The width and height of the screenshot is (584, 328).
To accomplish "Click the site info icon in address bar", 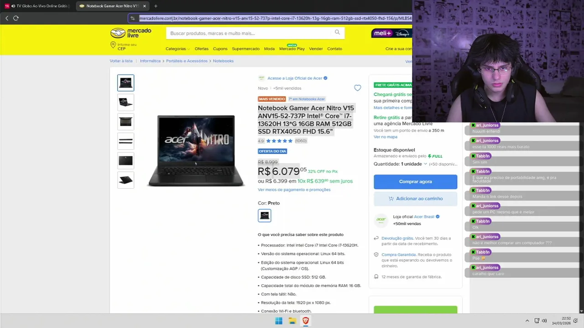I will [133, 18].
